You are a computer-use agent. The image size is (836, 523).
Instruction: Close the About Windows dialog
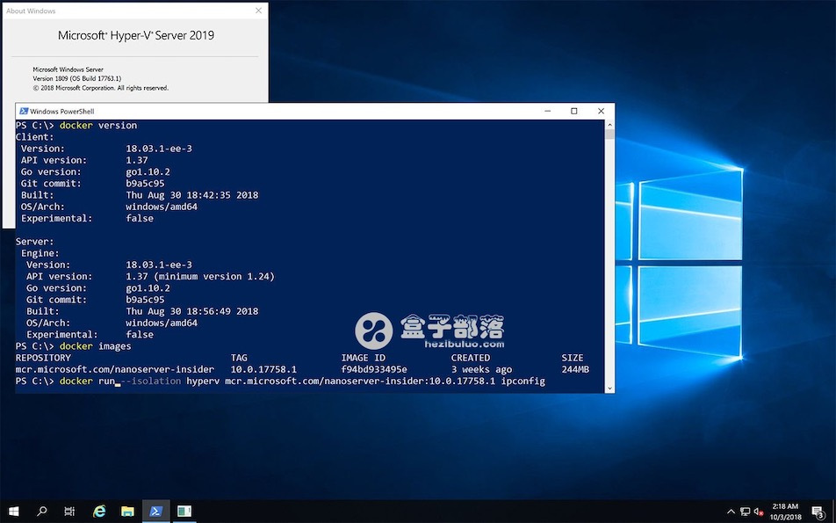pyautogui.click(x=258, y=11)
